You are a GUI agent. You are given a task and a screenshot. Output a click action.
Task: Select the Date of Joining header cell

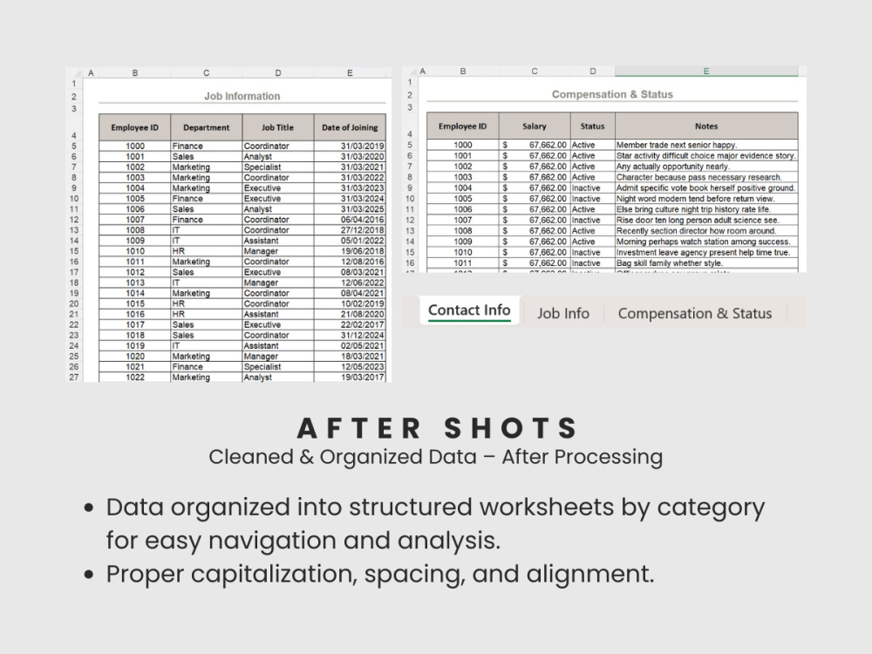pos(350,127)
